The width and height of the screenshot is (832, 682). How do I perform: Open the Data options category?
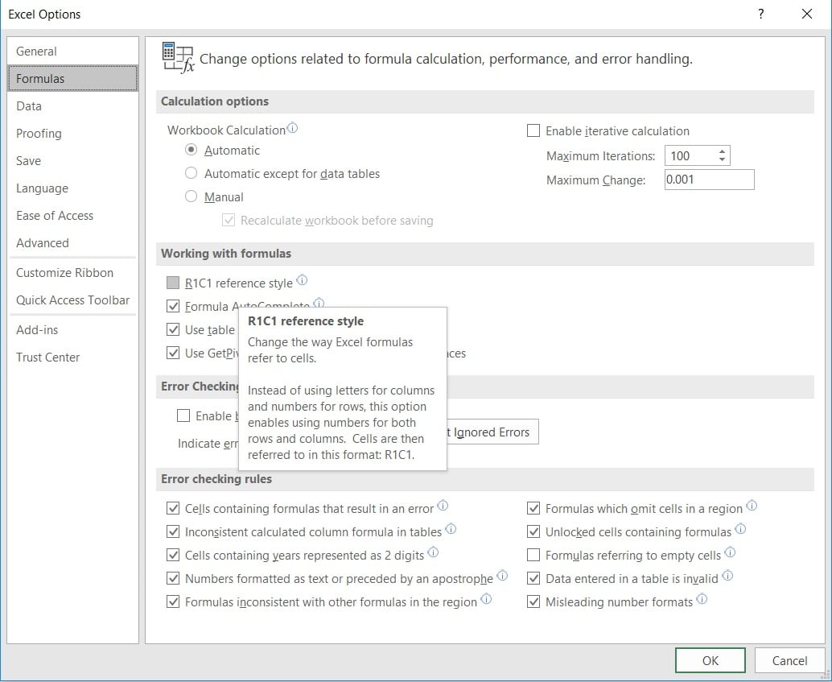(72, 106)
